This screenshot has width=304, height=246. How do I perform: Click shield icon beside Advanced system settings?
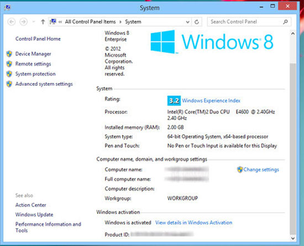pyautogui.click(x=9, y=84)
